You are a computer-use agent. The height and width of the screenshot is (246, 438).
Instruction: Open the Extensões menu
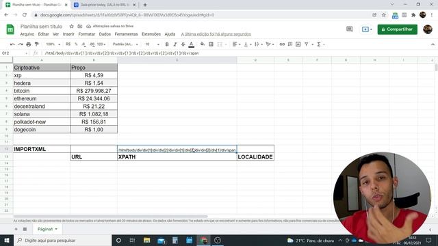click(151, 34)
